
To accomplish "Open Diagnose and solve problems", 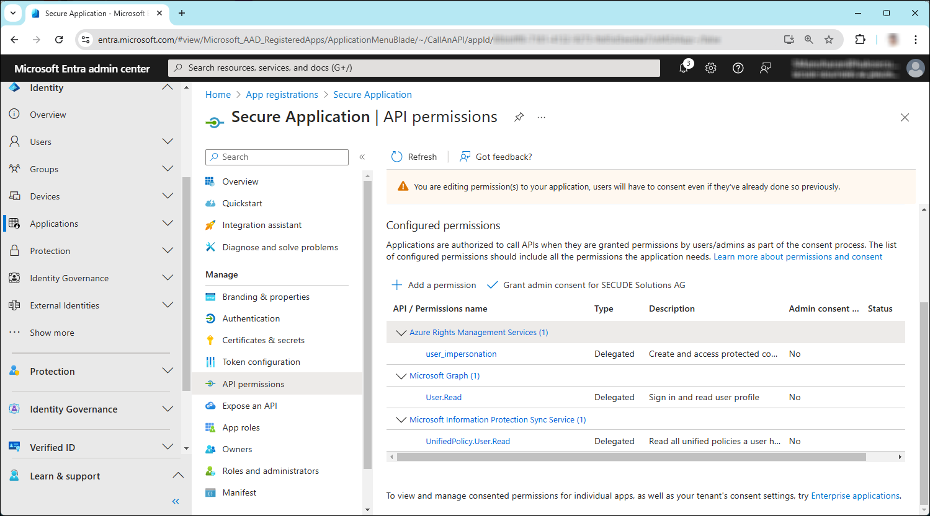I will (280, 247).
